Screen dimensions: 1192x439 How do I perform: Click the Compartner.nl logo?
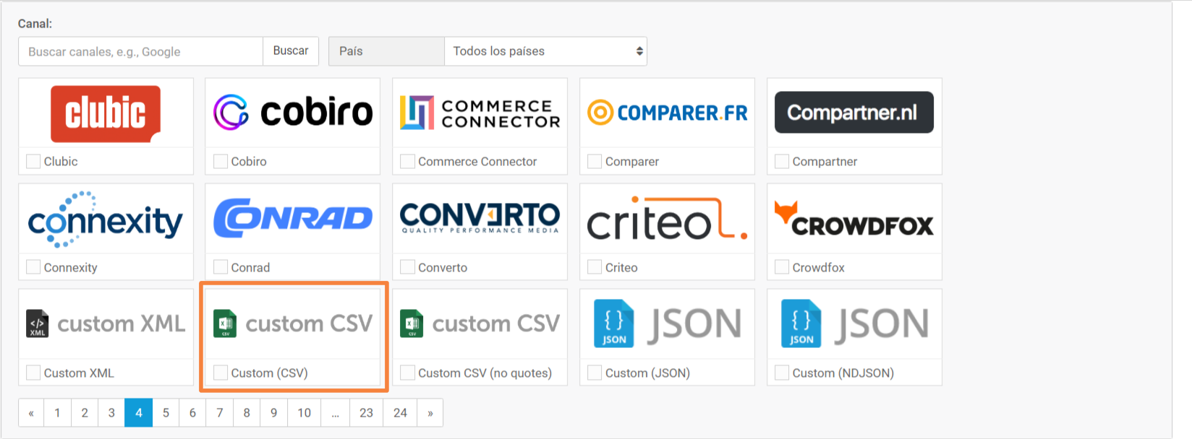854,113
